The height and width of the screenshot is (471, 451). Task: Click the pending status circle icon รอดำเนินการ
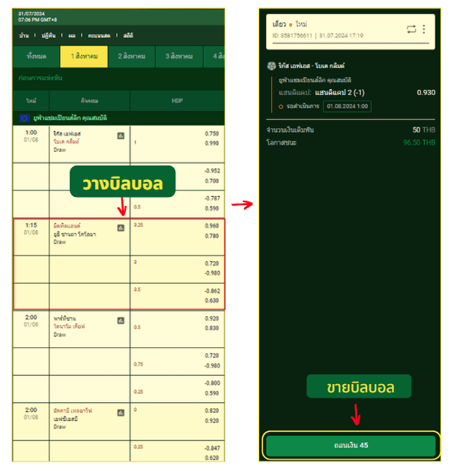(281, 106)
